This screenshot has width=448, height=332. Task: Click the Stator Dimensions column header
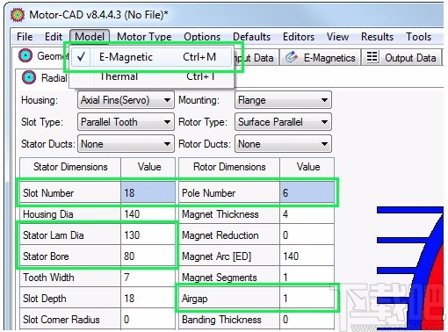(x=70, y=167)
